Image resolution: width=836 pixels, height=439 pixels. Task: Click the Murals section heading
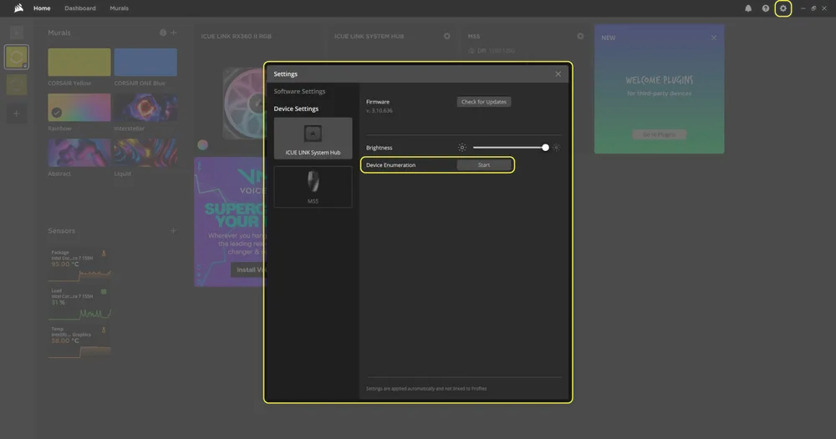point(59,33)
